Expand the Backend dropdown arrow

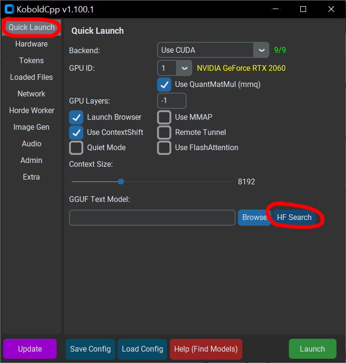coord(261,50)
